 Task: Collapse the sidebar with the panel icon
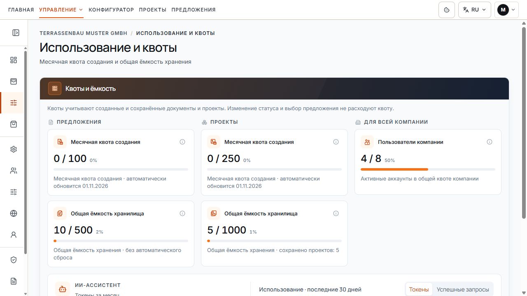[x=16, y=33]
